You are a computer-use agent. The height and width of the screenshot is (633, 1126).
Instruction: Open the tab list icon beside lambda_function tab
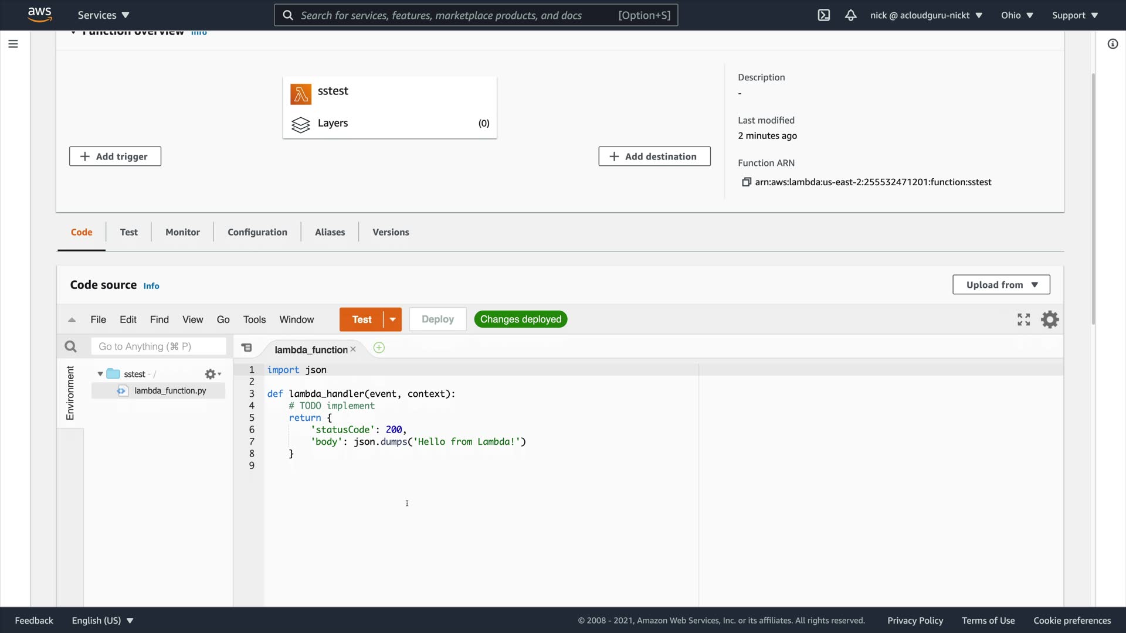point(247,348)
